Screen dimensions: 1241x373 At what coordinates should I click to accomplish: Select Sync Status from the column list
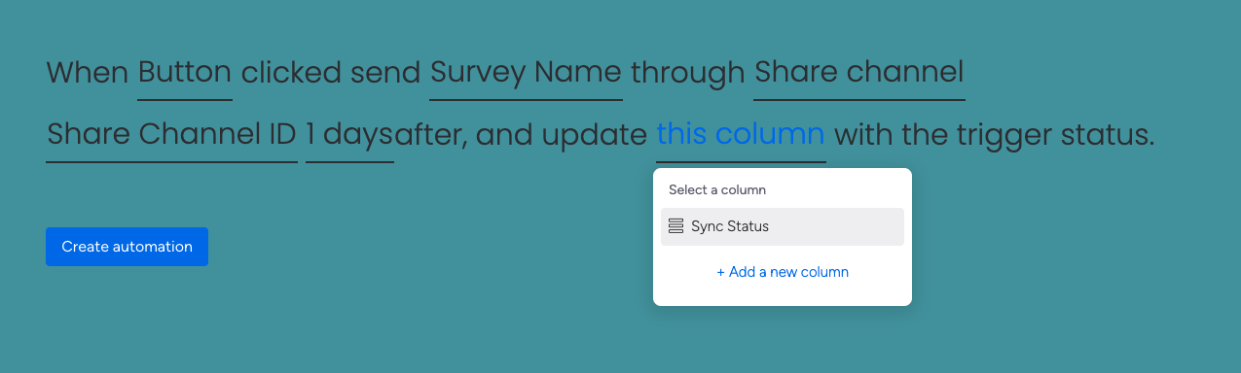783,226
